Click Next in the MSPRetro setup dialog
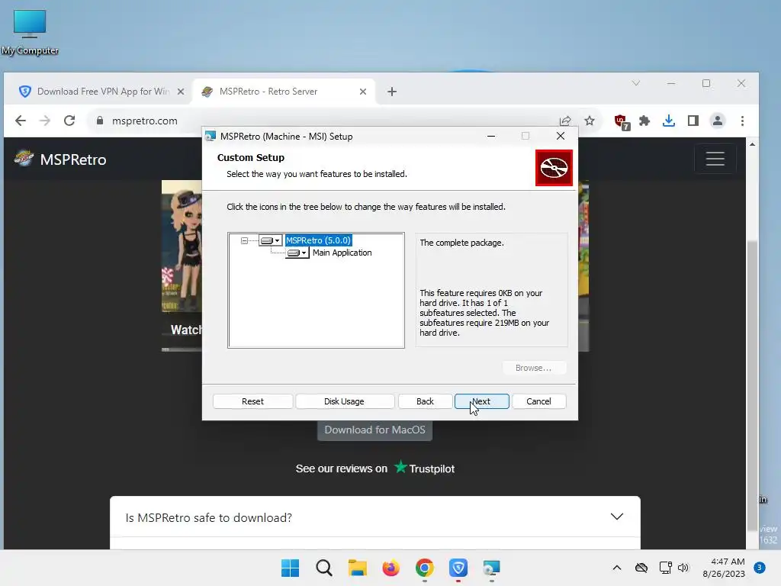 click(x=482, y=401)
